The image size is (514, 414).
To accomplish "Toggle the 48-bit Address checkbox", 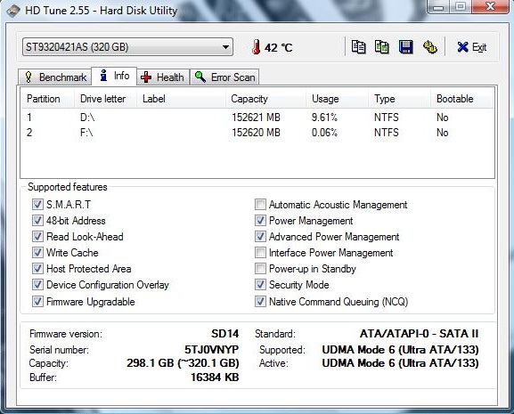I will (x=37, y=221).
